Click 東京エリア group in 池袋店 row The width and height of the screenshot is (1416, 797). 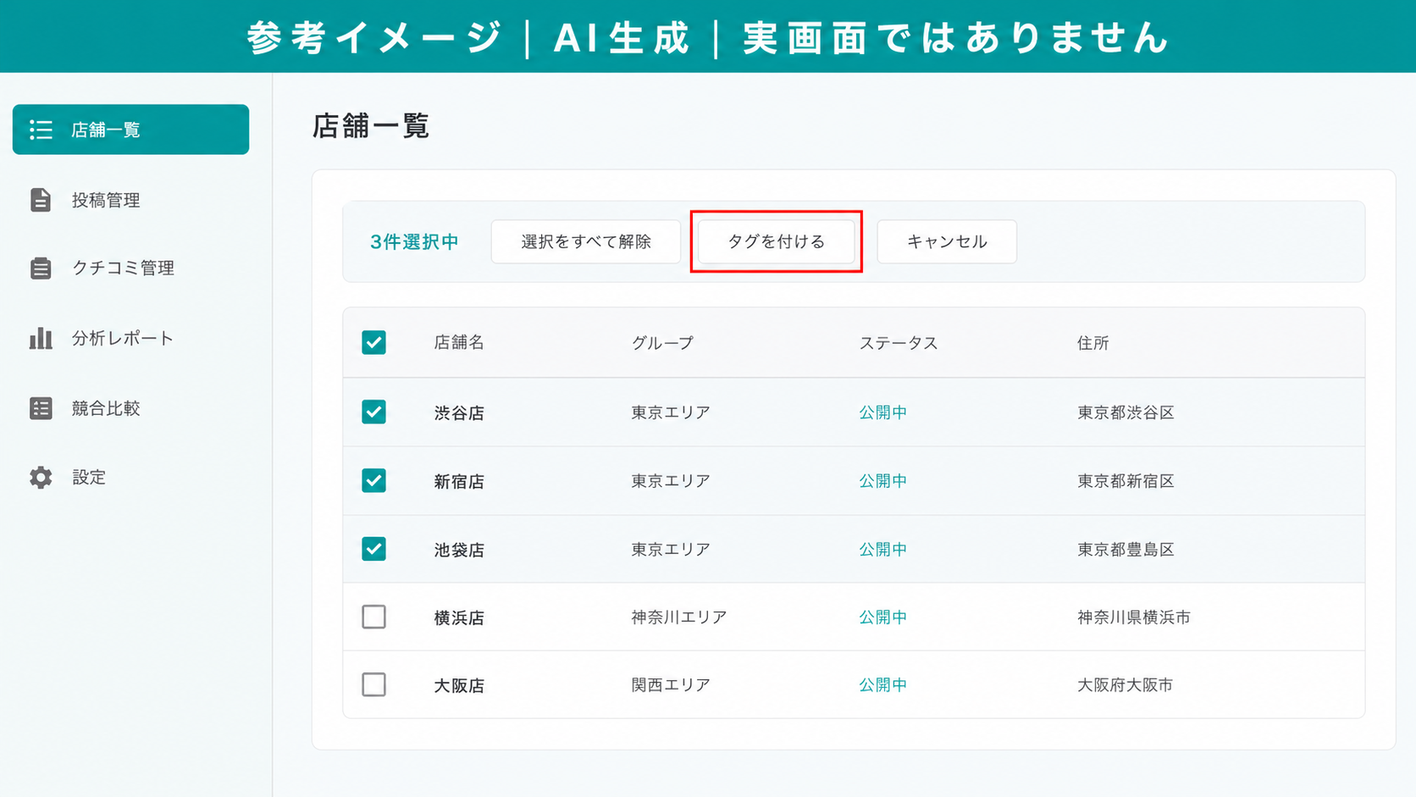coord(671,549)
